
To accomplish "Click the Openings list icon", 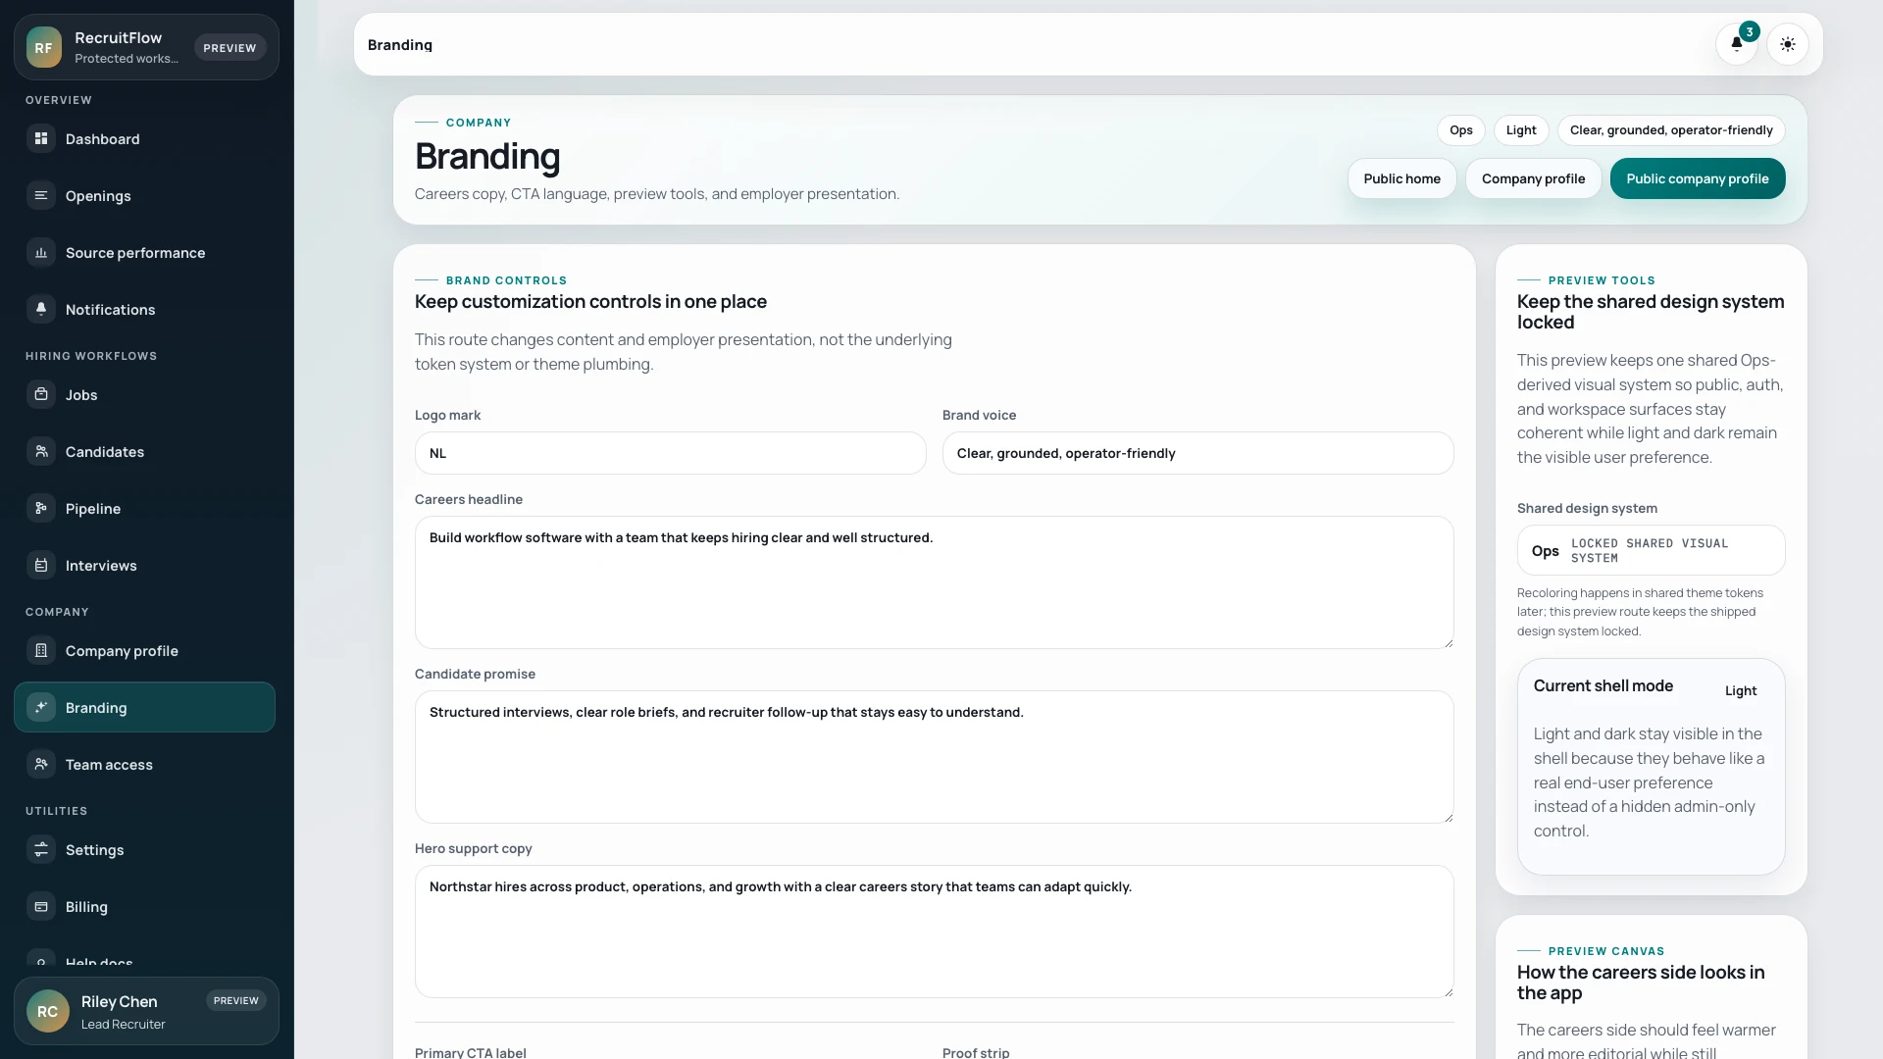I will [41, 196].
